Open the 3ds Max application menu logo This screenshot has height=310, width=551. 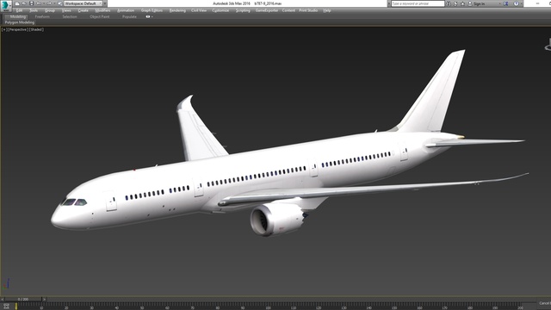point(6,6)
